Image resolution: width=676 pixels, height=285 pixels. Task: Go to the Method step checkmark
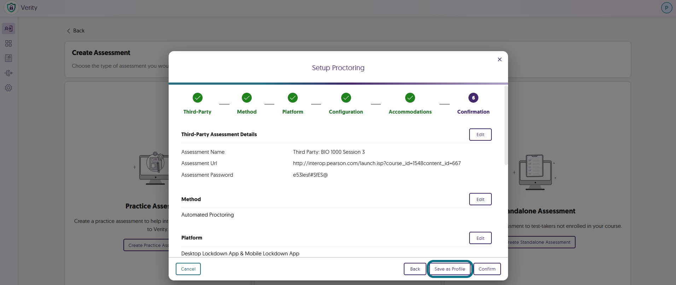coord(247,98)
